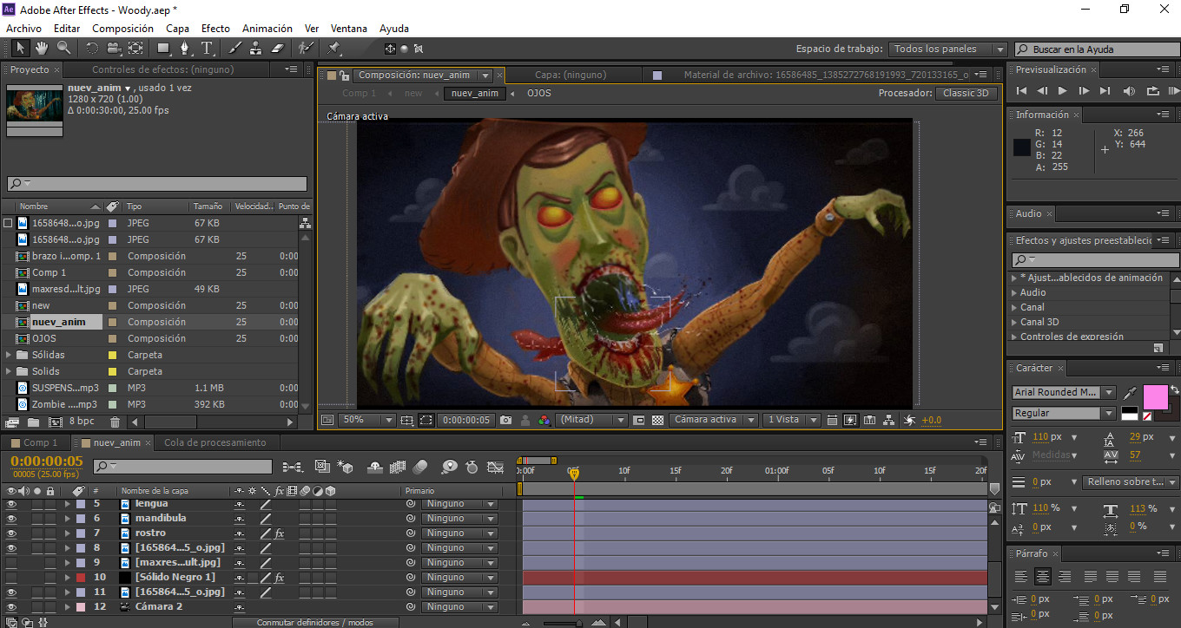Hide the mandibula layer

(x=11, y=519)
